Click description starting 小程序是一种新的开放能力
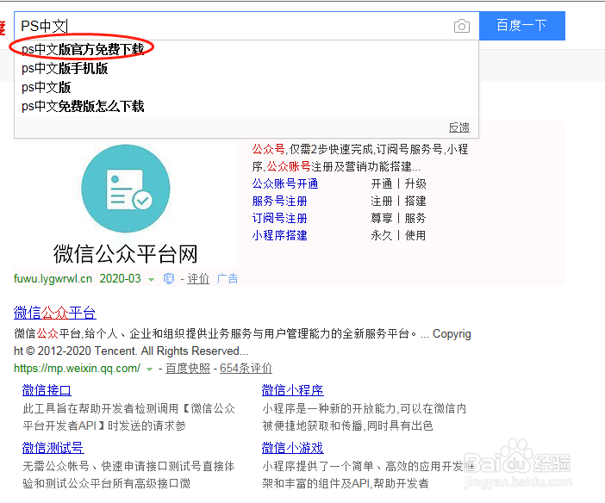605x503 pixels. tap(365, 417)
